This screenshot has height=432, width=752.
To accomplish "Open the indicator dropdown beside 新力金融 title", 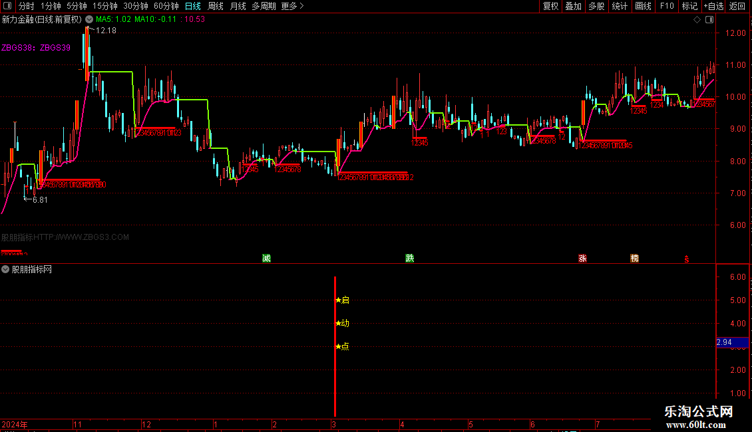I will pos(89,19).
